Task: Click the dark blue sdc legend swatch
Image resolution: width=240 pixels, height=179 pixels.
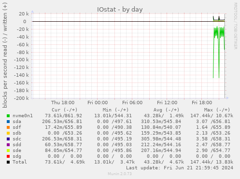Action: (8, 139)
